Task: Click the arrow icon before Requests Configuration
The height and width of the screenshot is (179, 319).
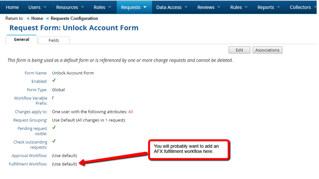Action: click(47, 18)
